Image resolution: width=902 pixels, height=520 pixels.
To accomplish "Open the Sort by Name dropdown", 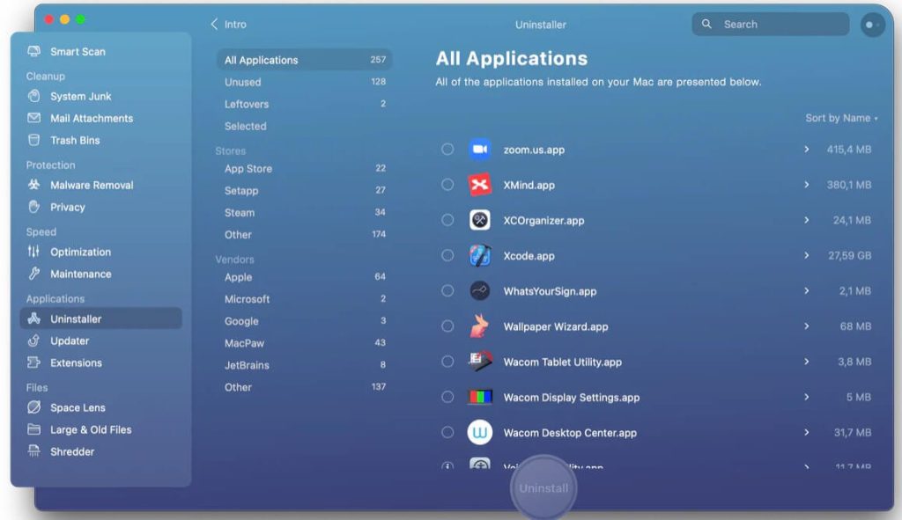I will (x=840, y=118).
